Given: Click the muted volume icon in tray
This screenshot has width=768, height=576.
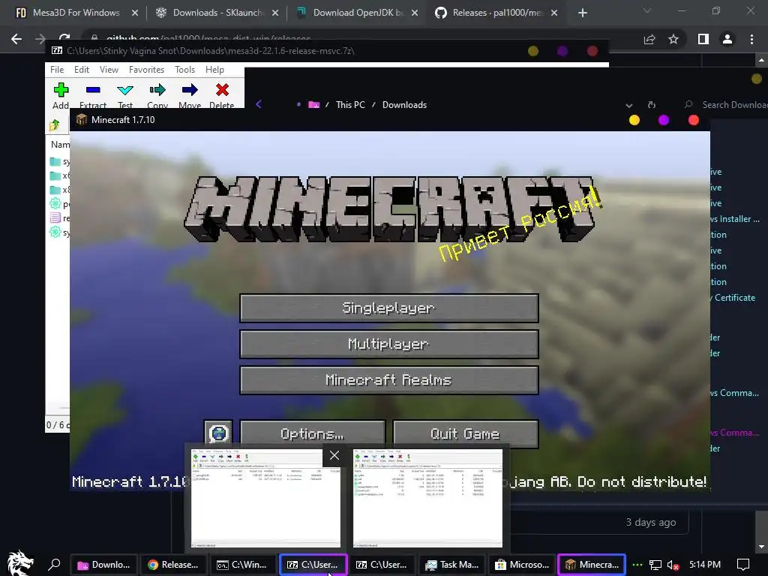Looking at the screenshot, I should pos(673,565).
